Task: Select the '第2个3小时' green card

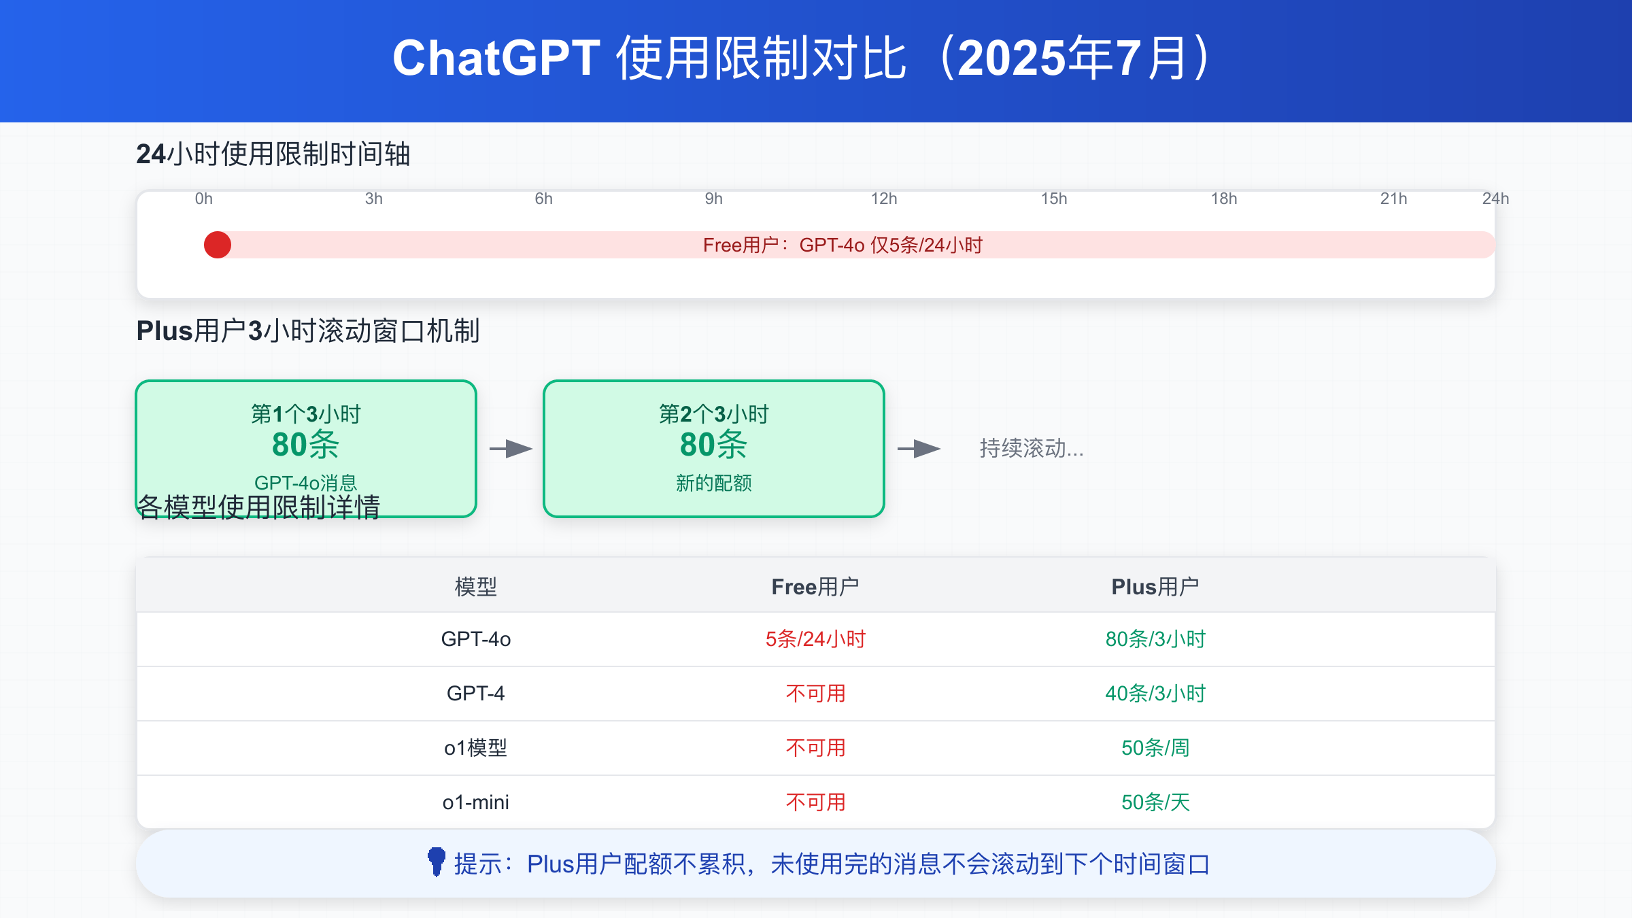Action: [x=714, y=449]
